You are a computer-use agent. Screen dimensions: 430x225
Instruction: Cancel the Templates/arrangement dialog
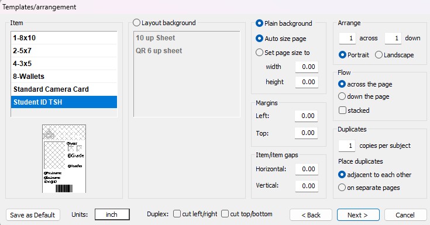click(x=405, y=215)
